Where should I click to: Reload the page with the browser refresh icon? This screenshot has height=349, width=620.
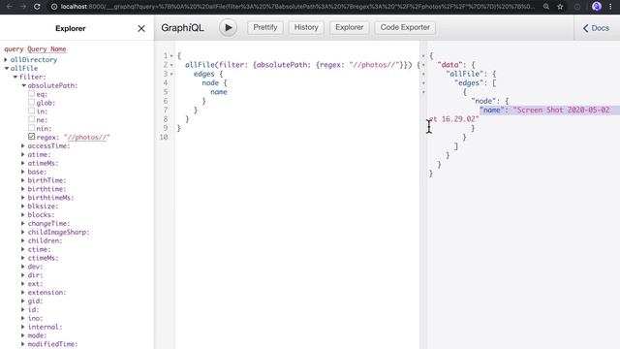[37, 7]
